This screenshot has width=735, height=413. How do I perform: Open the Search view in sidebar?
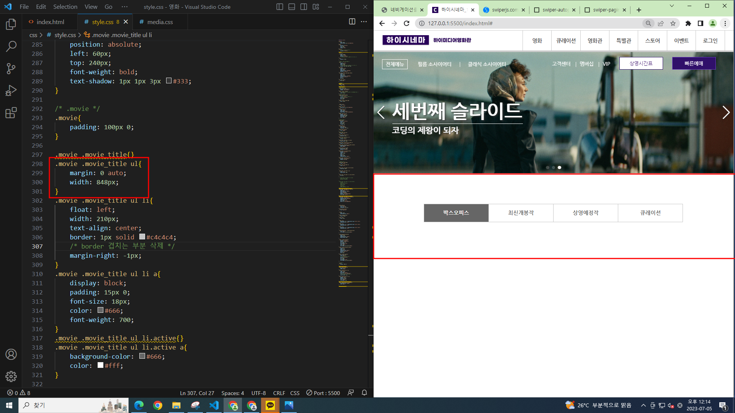[x=11, y=47]
